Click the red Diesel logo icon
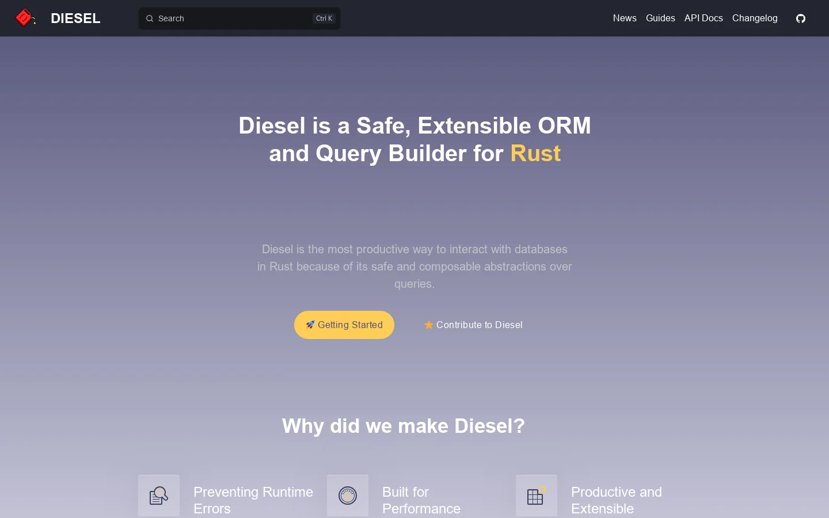Image resolution: width=829 pixels, height=518 pixels. point(25,18)
